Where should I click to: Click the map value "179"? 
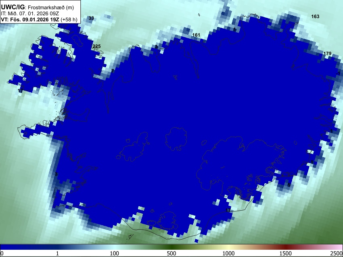tap(327, 54)
